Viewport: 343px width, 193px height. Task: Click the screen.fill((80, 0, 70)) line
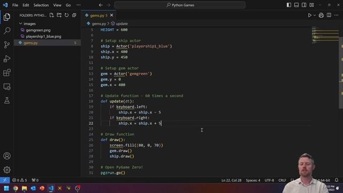(136, 145)
